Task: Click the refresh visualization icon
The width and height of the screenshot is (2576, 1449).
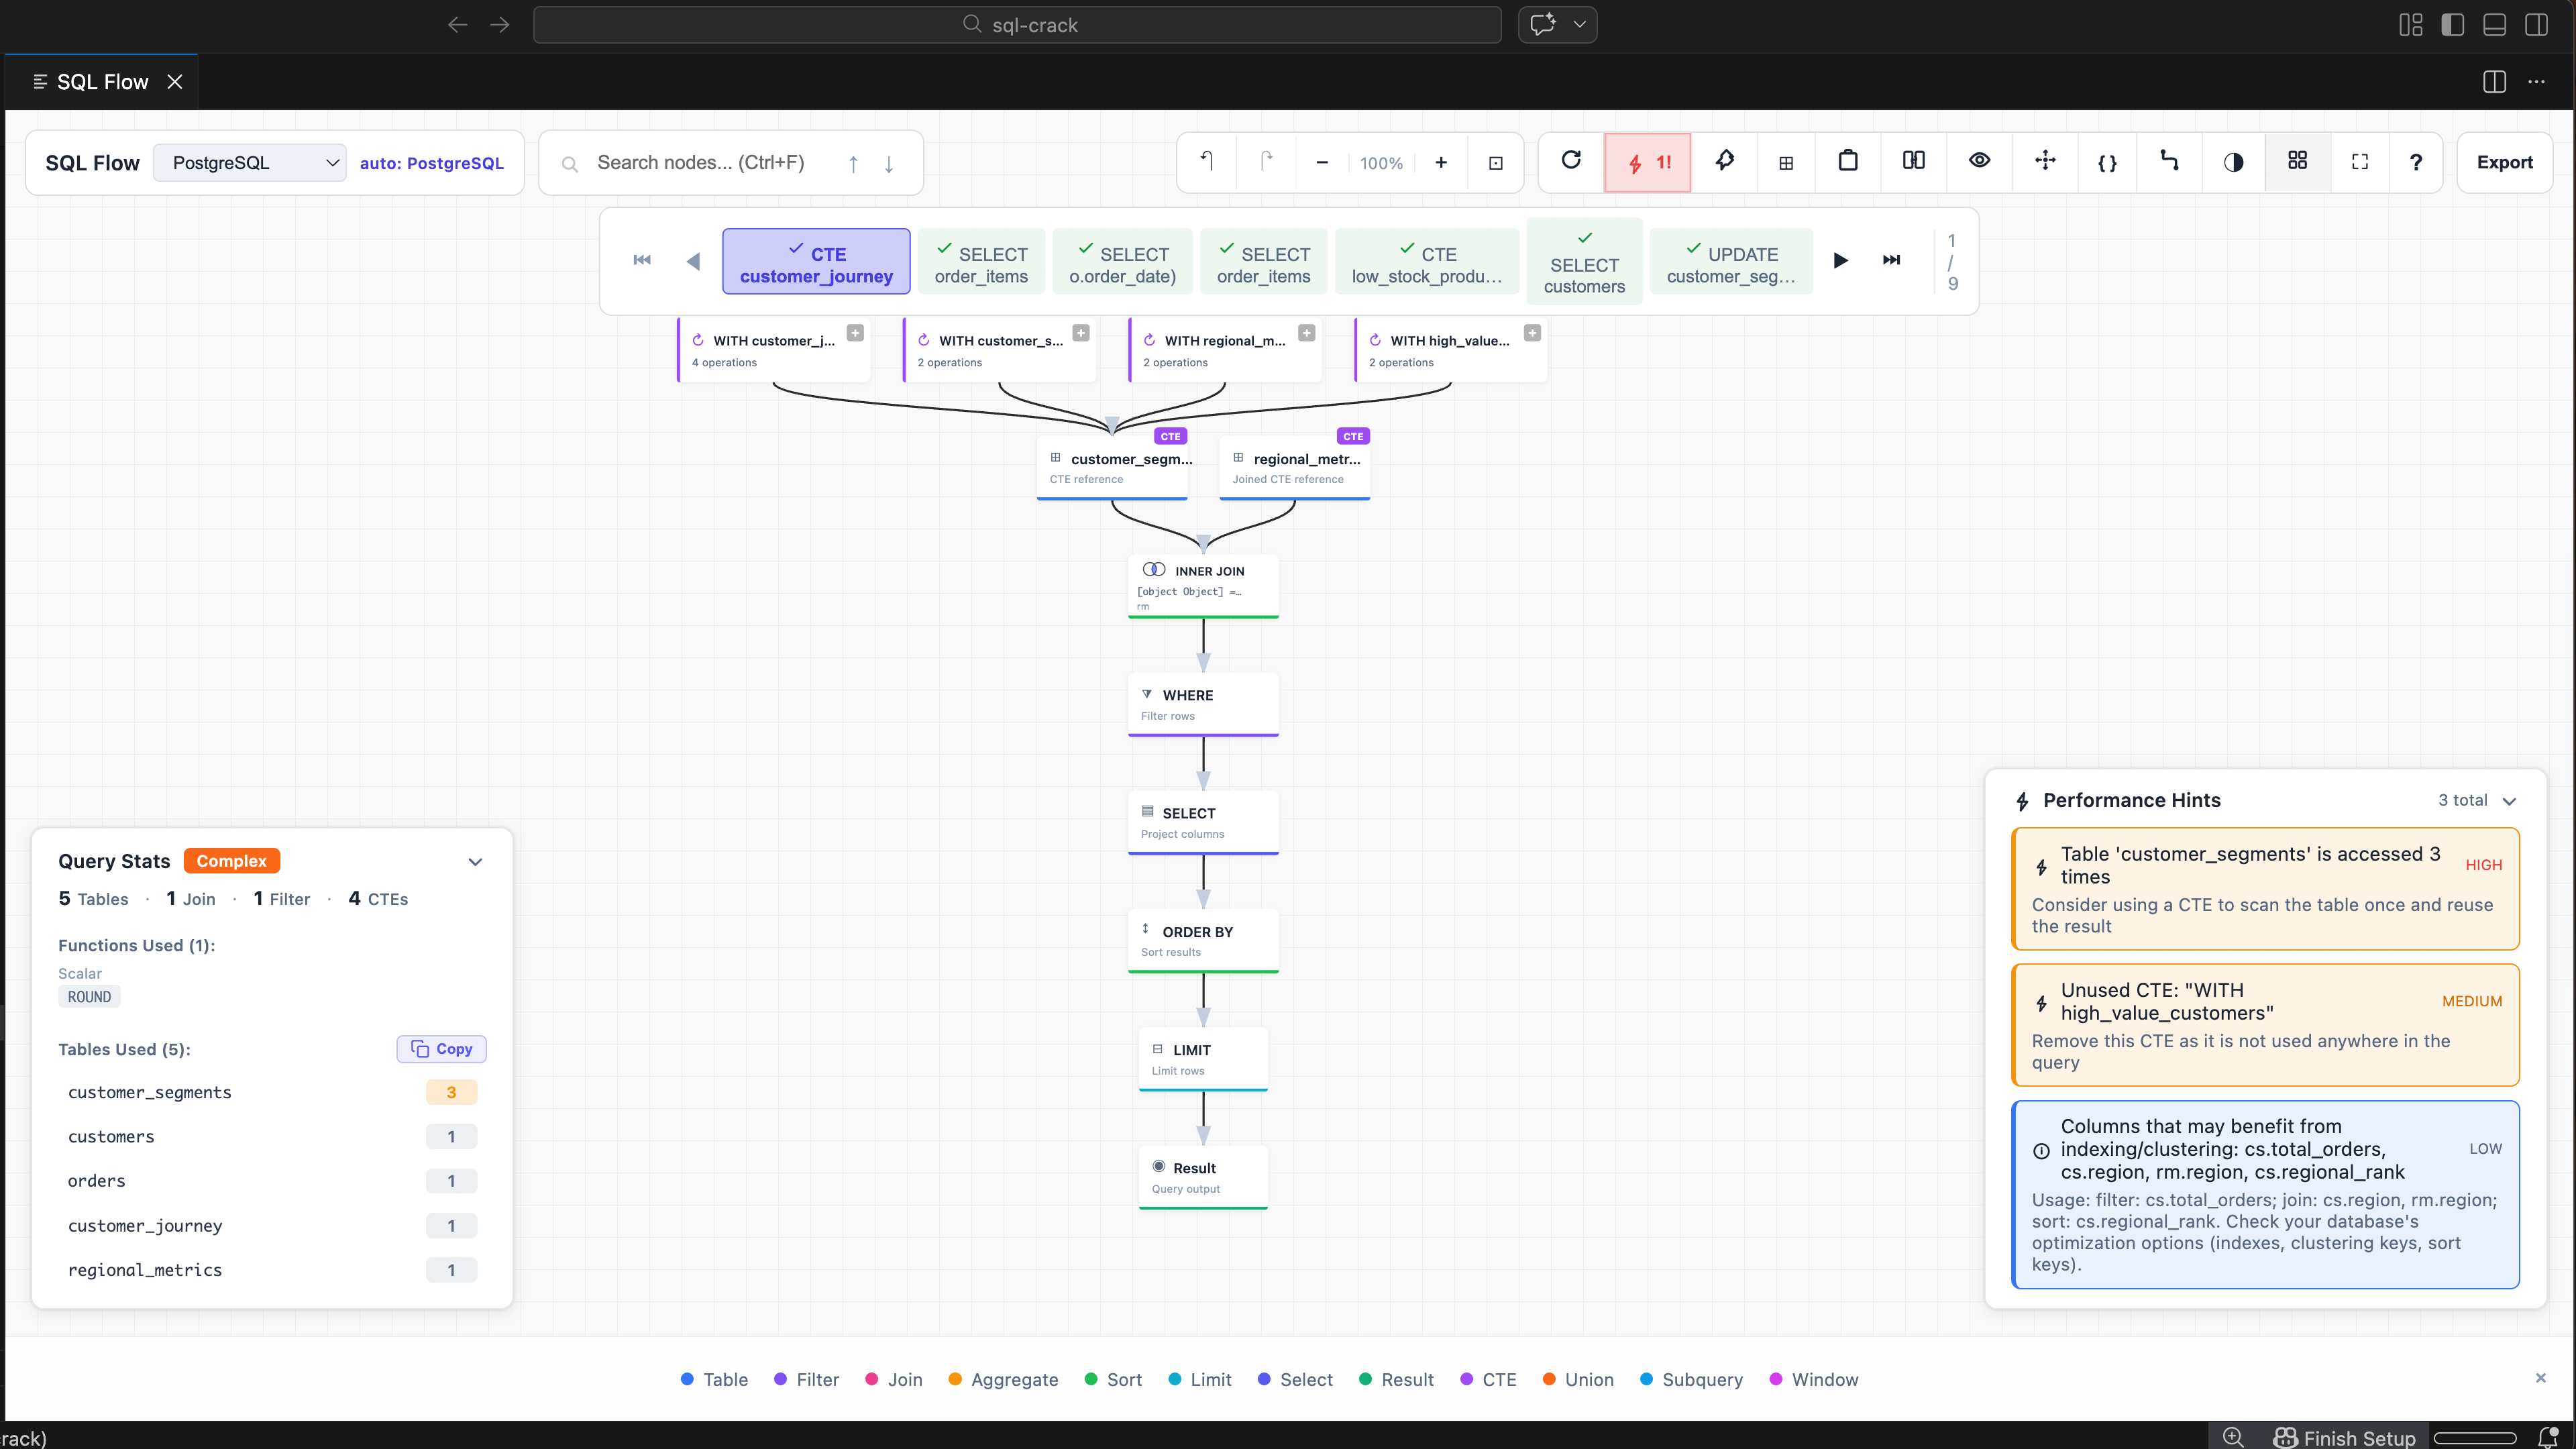Action: click(x=1571, y=161)
